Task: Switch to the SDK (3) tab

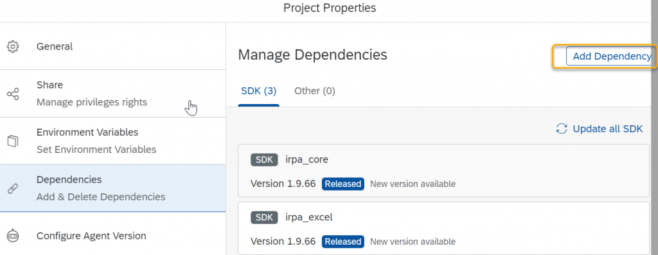Action: 258,91
